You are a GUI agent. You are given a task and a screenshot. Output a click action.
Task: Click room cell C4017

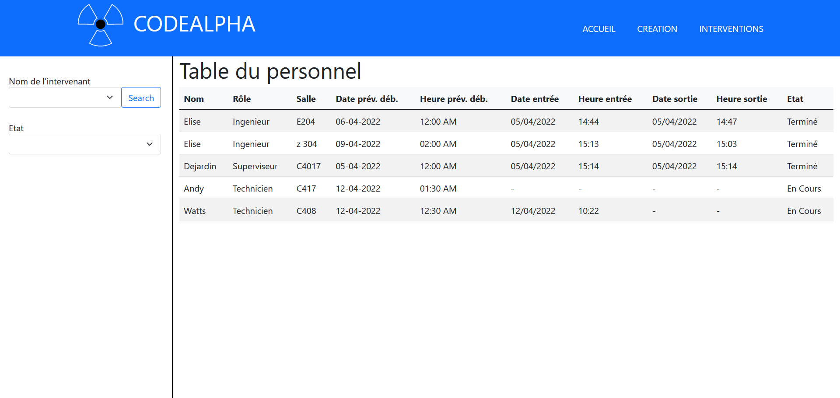click(x=308, y=166)
